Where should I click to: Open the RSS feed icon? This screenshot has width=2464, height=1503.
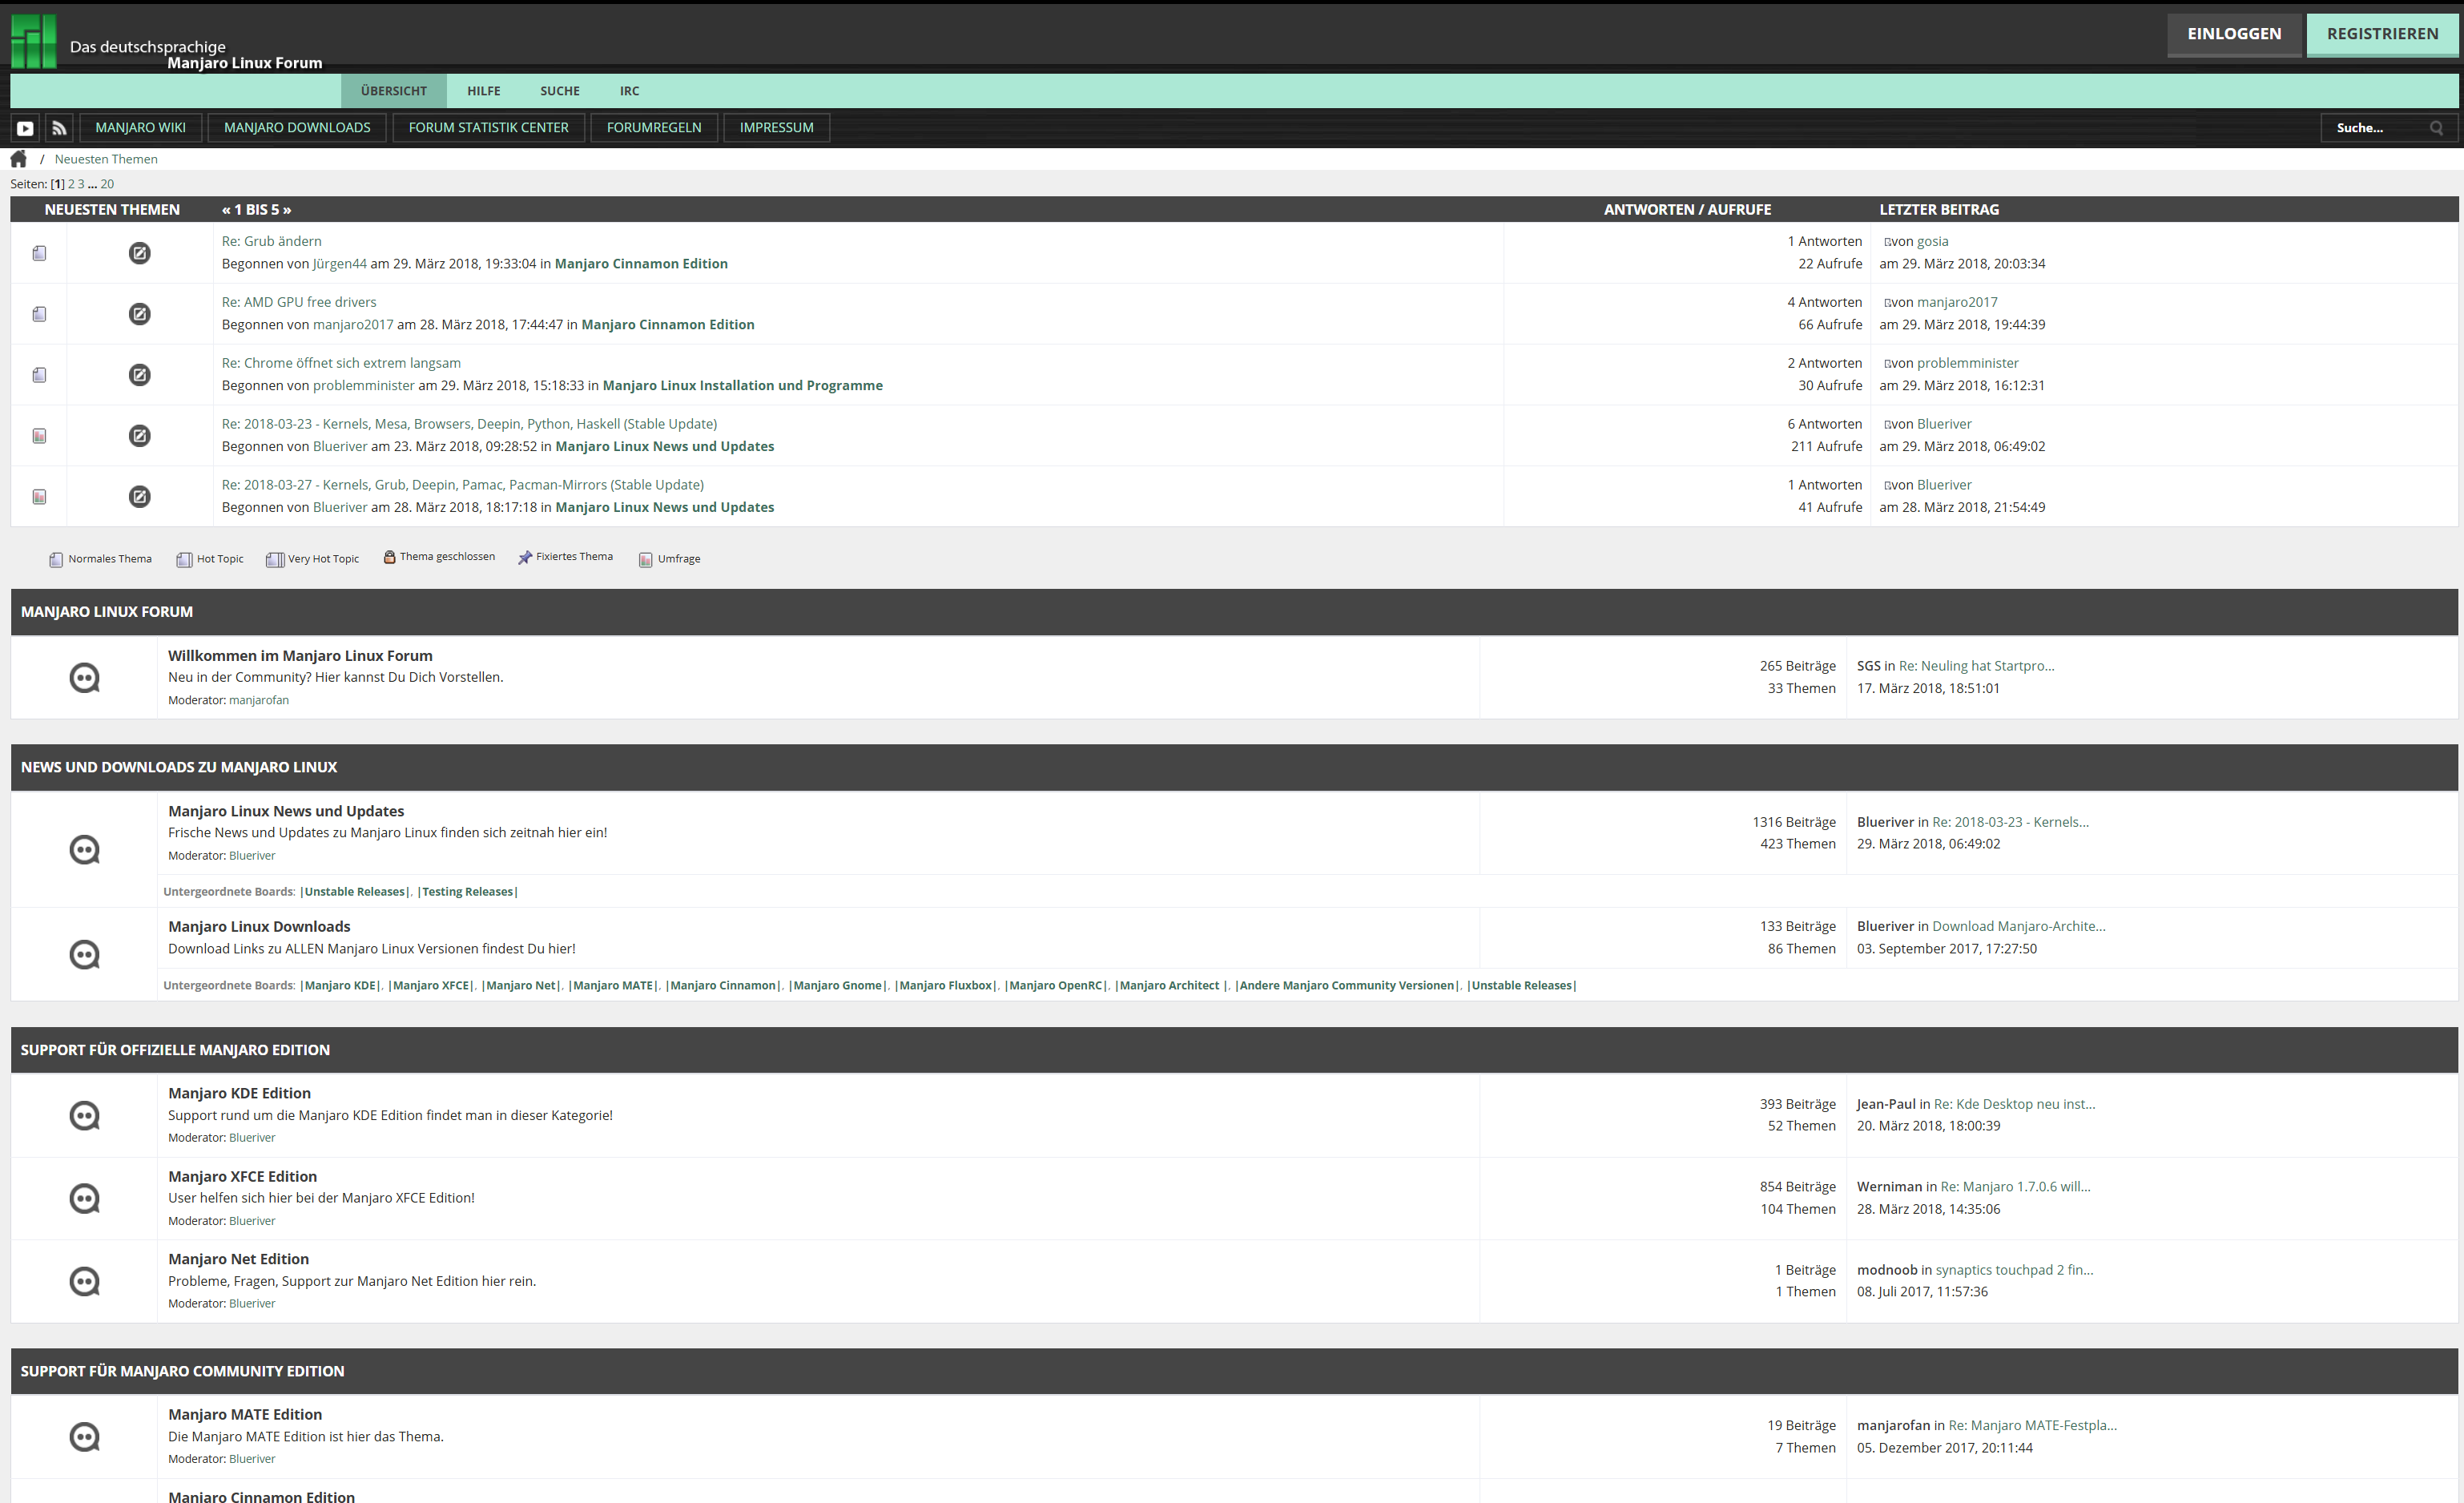point(59,128)
